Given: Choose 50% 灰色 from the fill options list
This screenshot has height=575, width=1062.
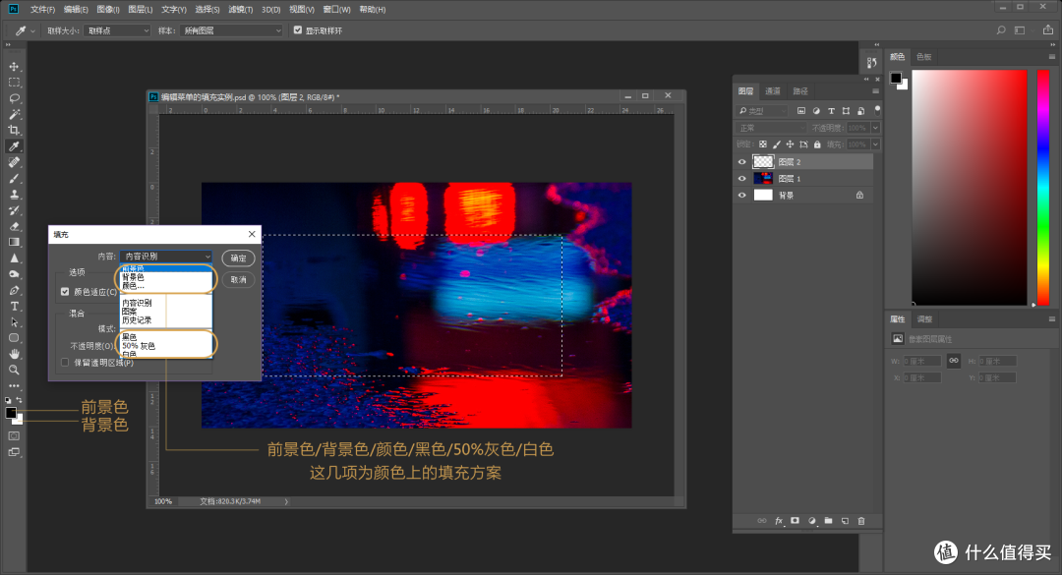Looking at the screenshot, I should coord(141,346).
